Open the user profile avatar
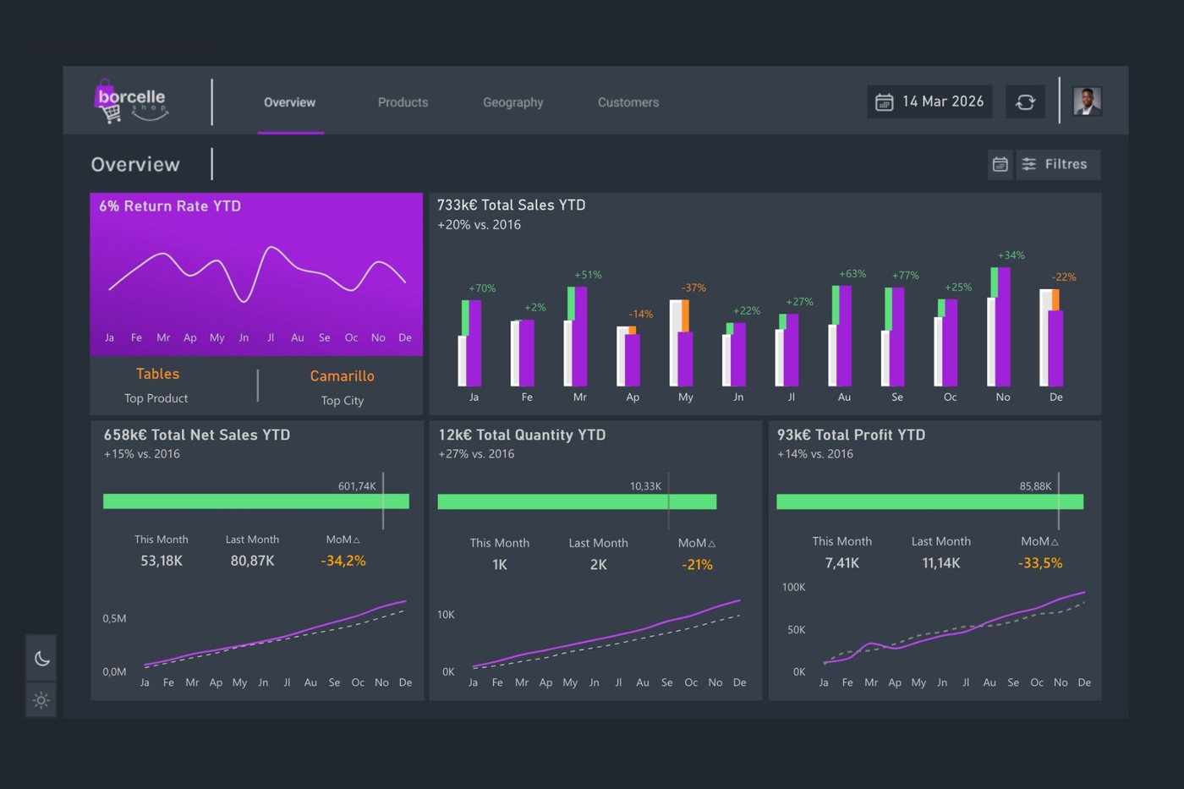Viewport: 1184px width, 789px height. click(x=1087, y=101)
